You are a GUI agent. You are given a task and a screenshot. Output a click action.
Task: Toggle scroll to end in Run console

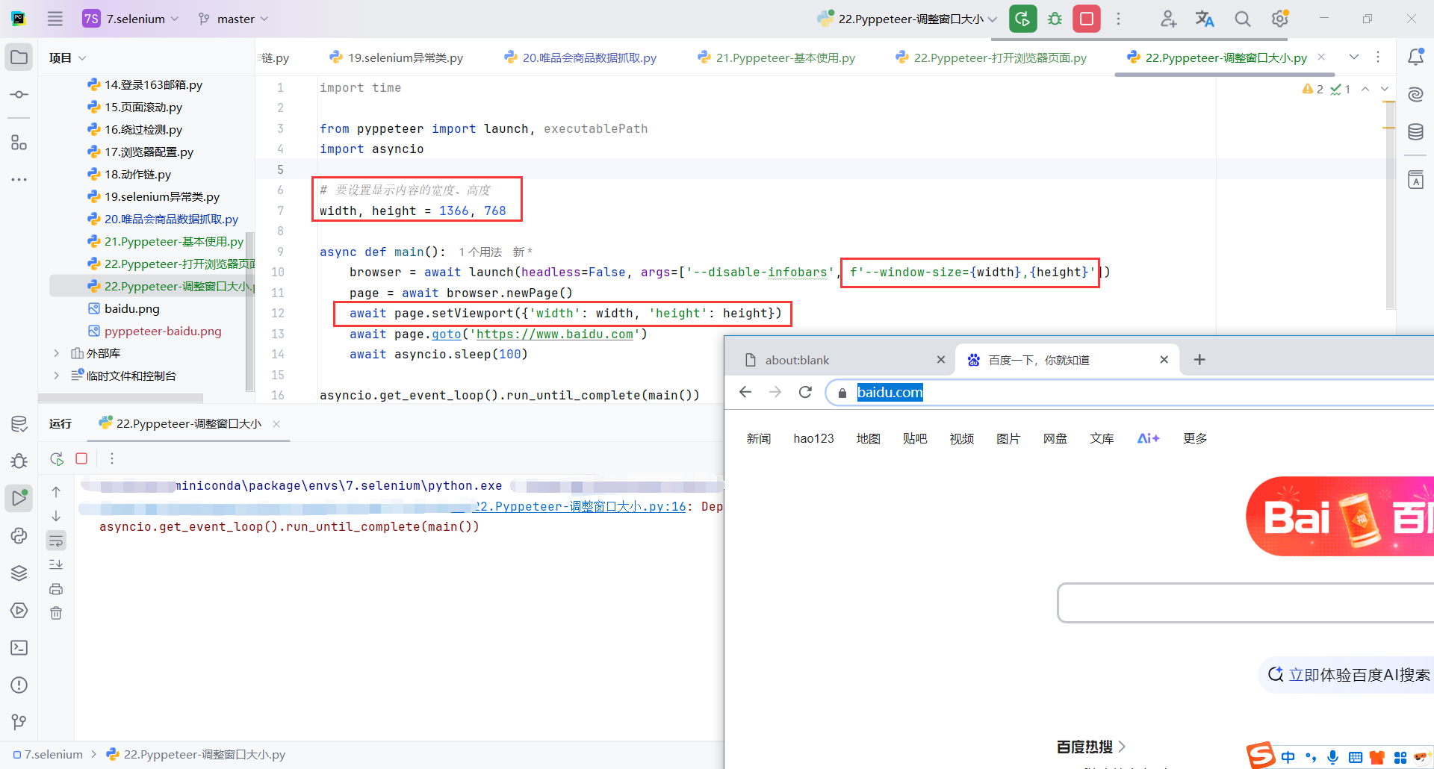[x=56, y=564]
